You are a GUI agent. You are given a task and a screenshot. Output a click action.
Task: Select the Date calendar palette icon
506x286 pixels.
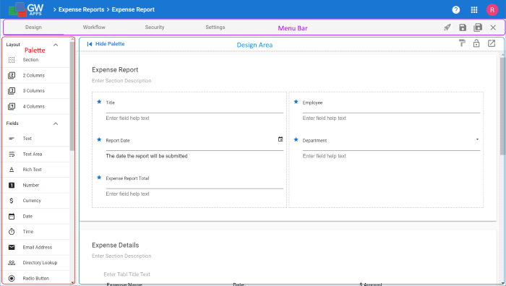[x=12, y=216]
